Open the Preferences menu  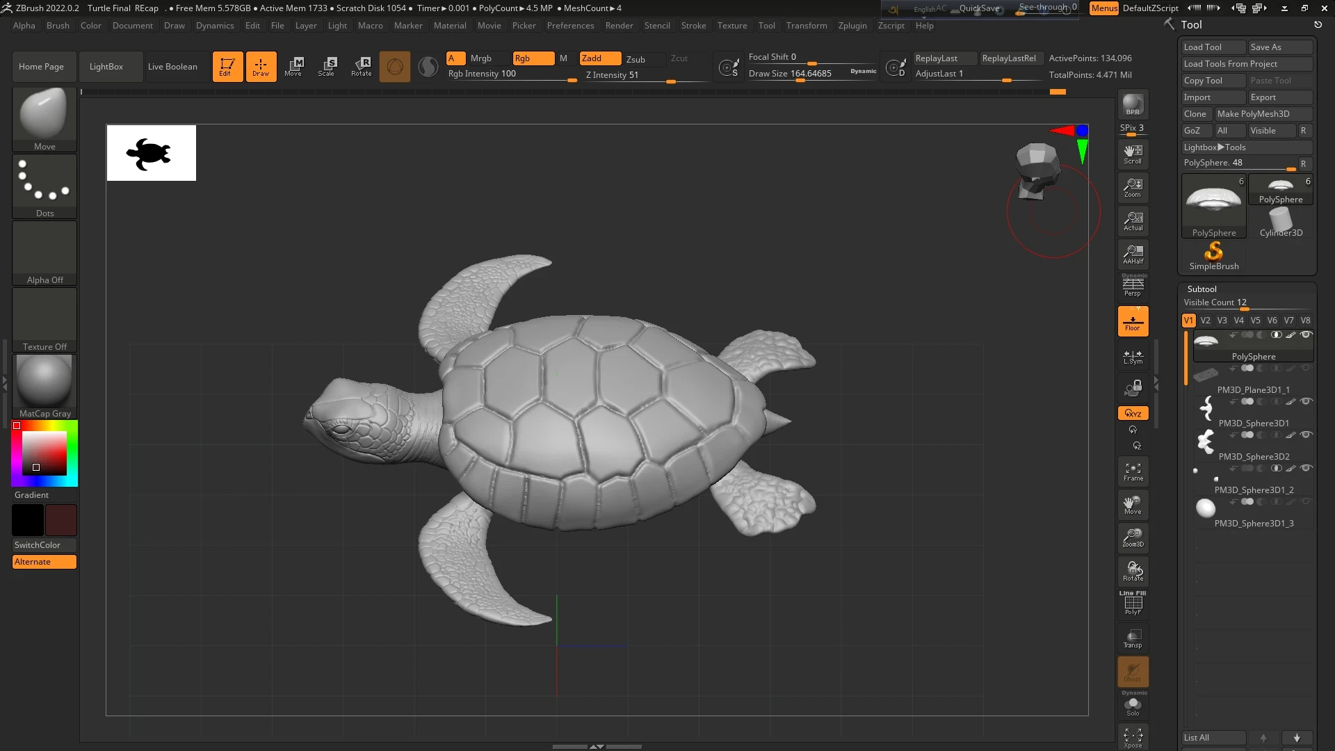pos(570,26)
